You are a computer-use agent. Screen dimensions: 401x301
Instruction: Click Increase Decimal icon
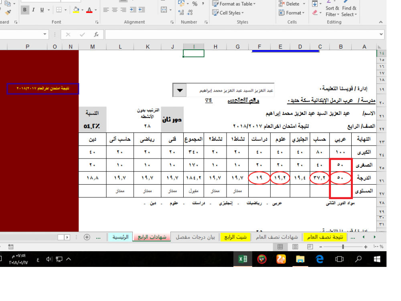pyautogui.click(x=181, y=12)
